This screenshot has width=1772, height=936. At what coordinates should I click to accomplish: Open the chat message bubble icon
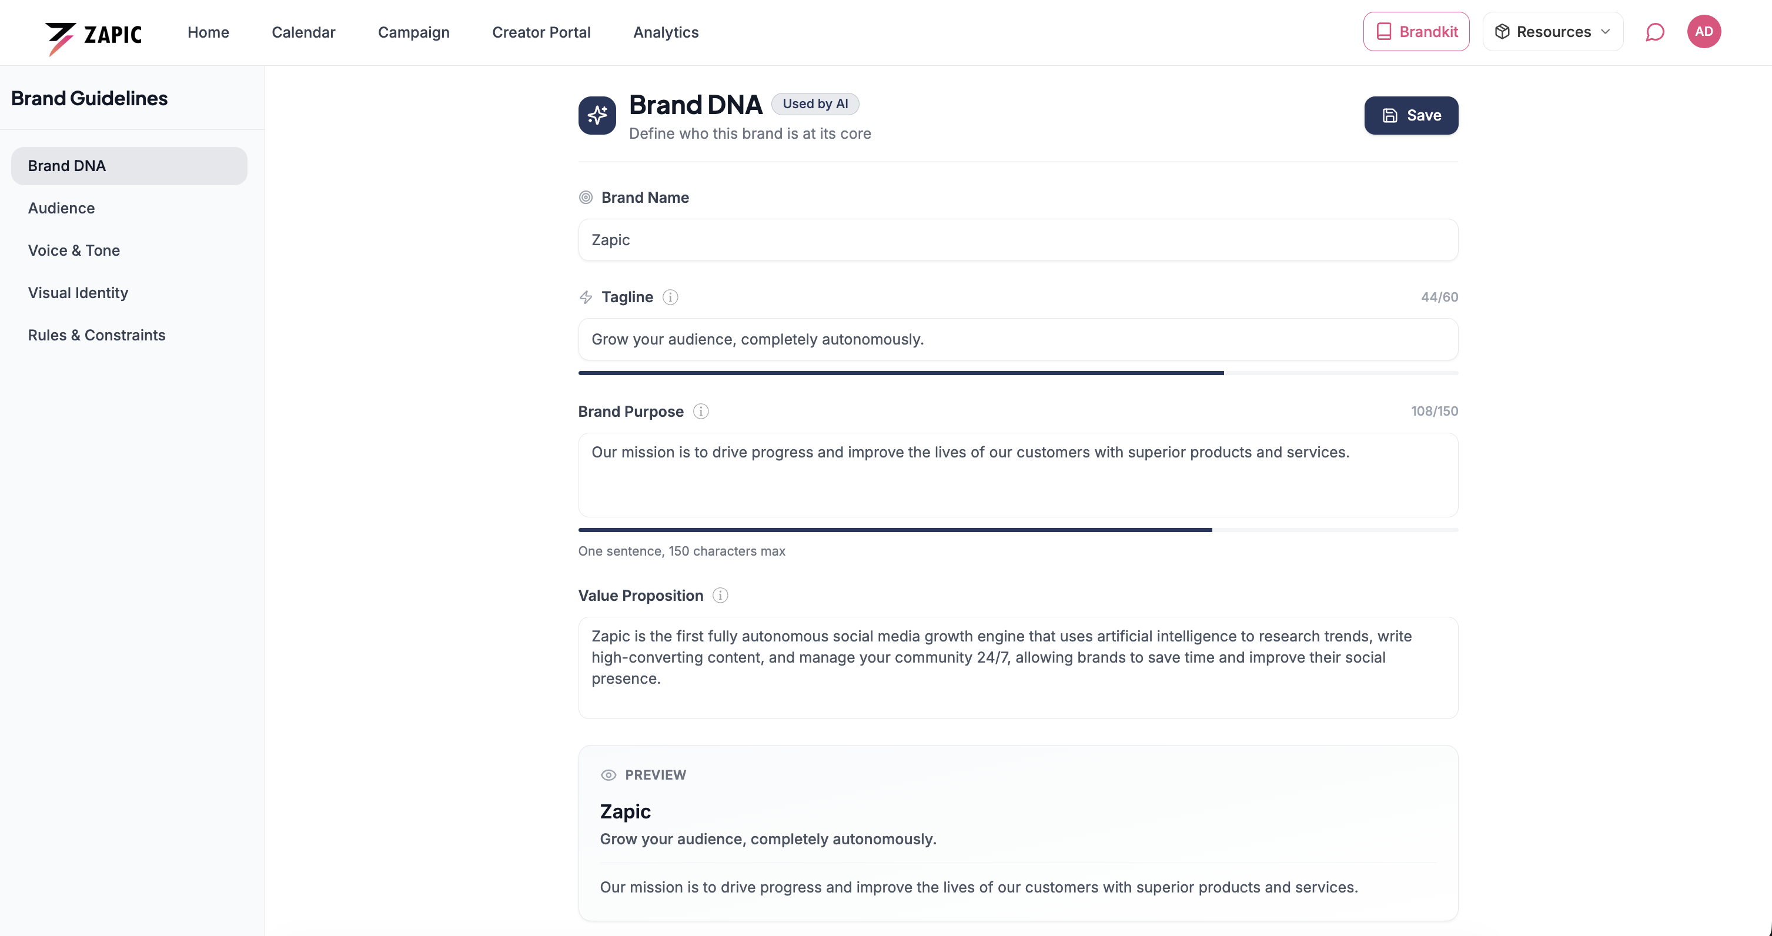[x=1654, y=32]
